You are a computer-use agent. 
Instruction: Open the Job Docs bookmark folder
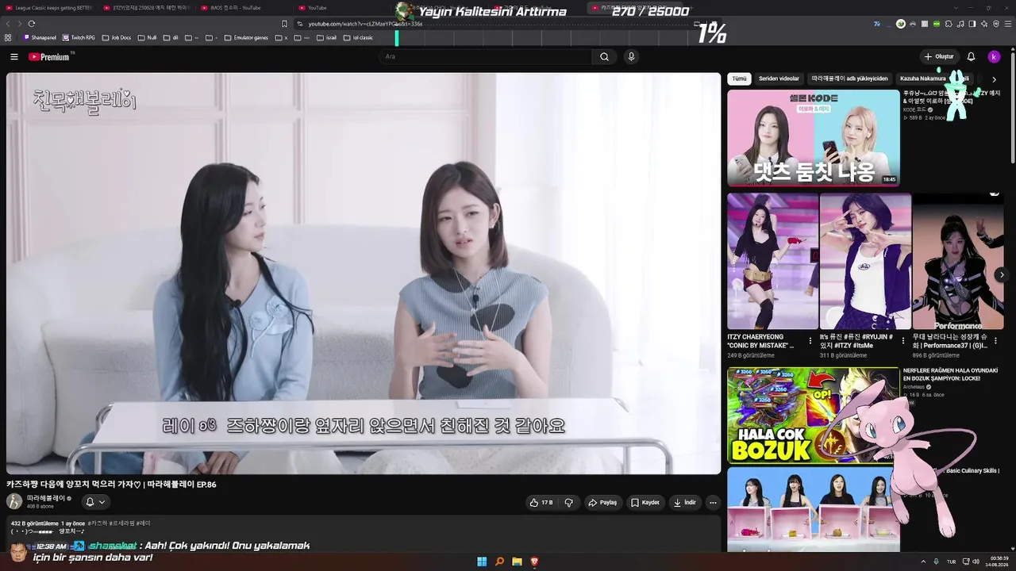click(117, 37)
